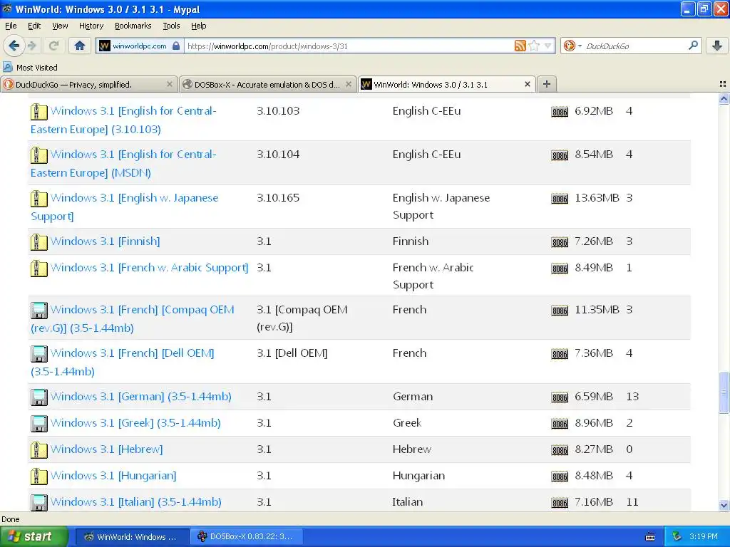Open Windows 3.1 English Central-Eastern Europe 3.10.103 link
Screen dimensions: 730x547
click(123, 120)
